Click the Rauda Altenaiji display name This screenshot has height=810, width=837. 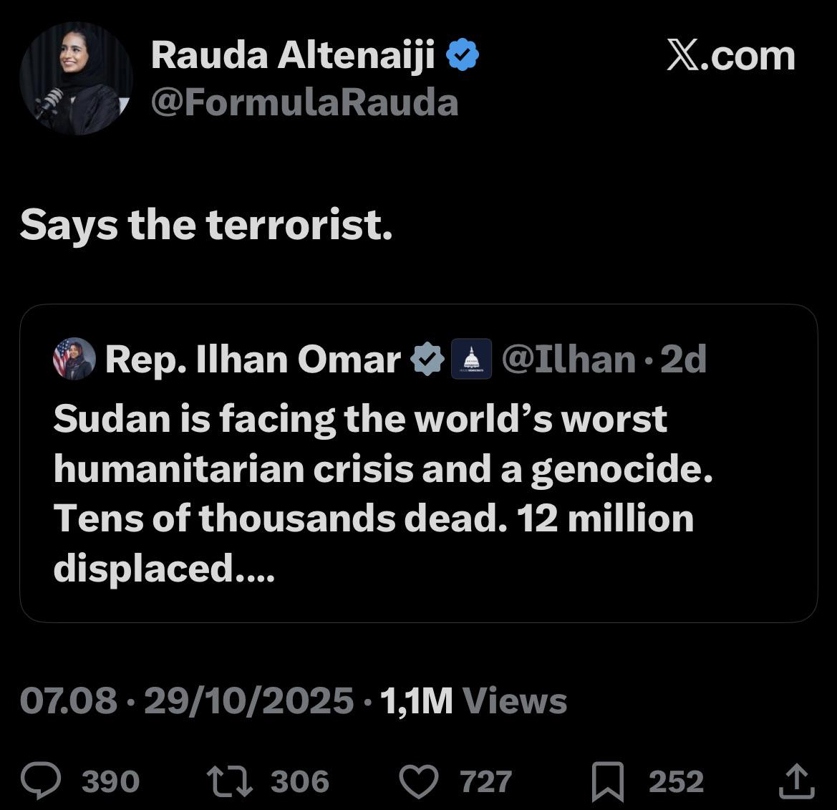click(293, 55)
